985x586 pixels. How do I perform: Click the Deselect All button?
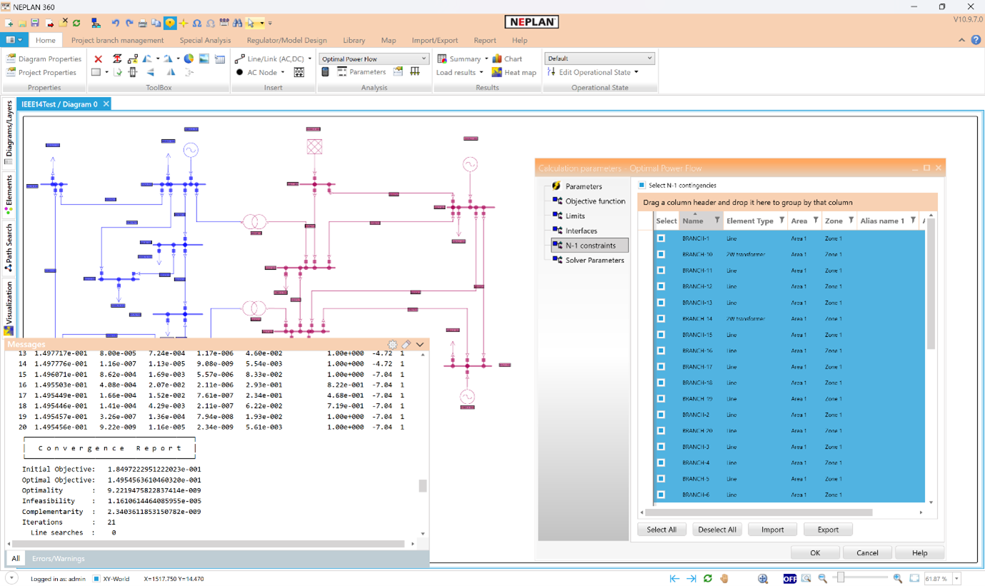coord(716,530)
